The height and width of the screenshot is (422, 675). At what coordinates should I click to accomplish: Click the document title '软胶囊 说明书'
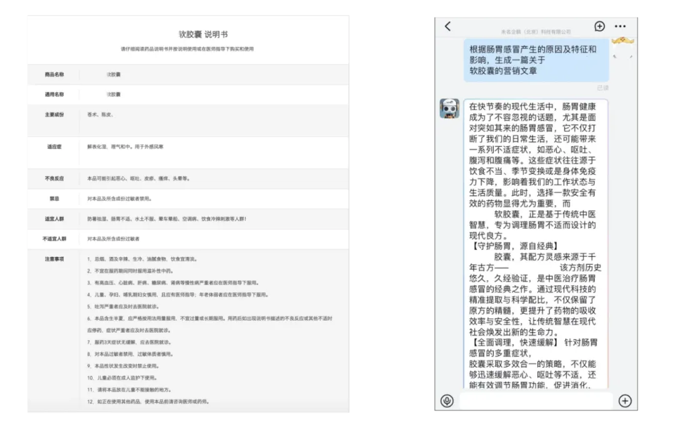point(203,34)
